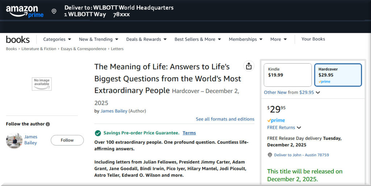Screen dimensions: 371x186
Task: Click the No image available cover placeholder
Action: pyautogui.click(x=42, y=84)
